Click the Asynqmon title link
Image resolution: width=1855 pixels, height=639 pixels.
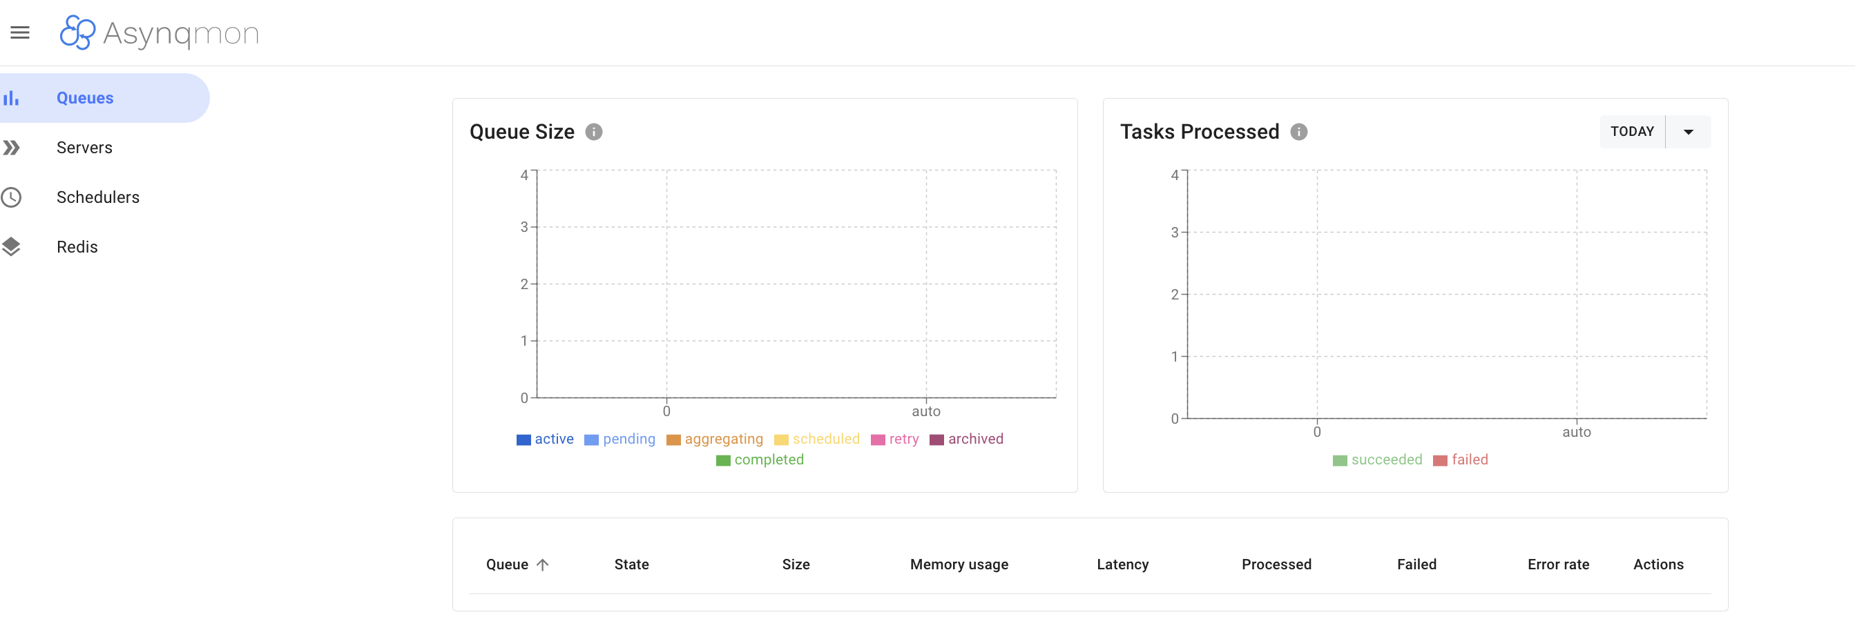181,33
